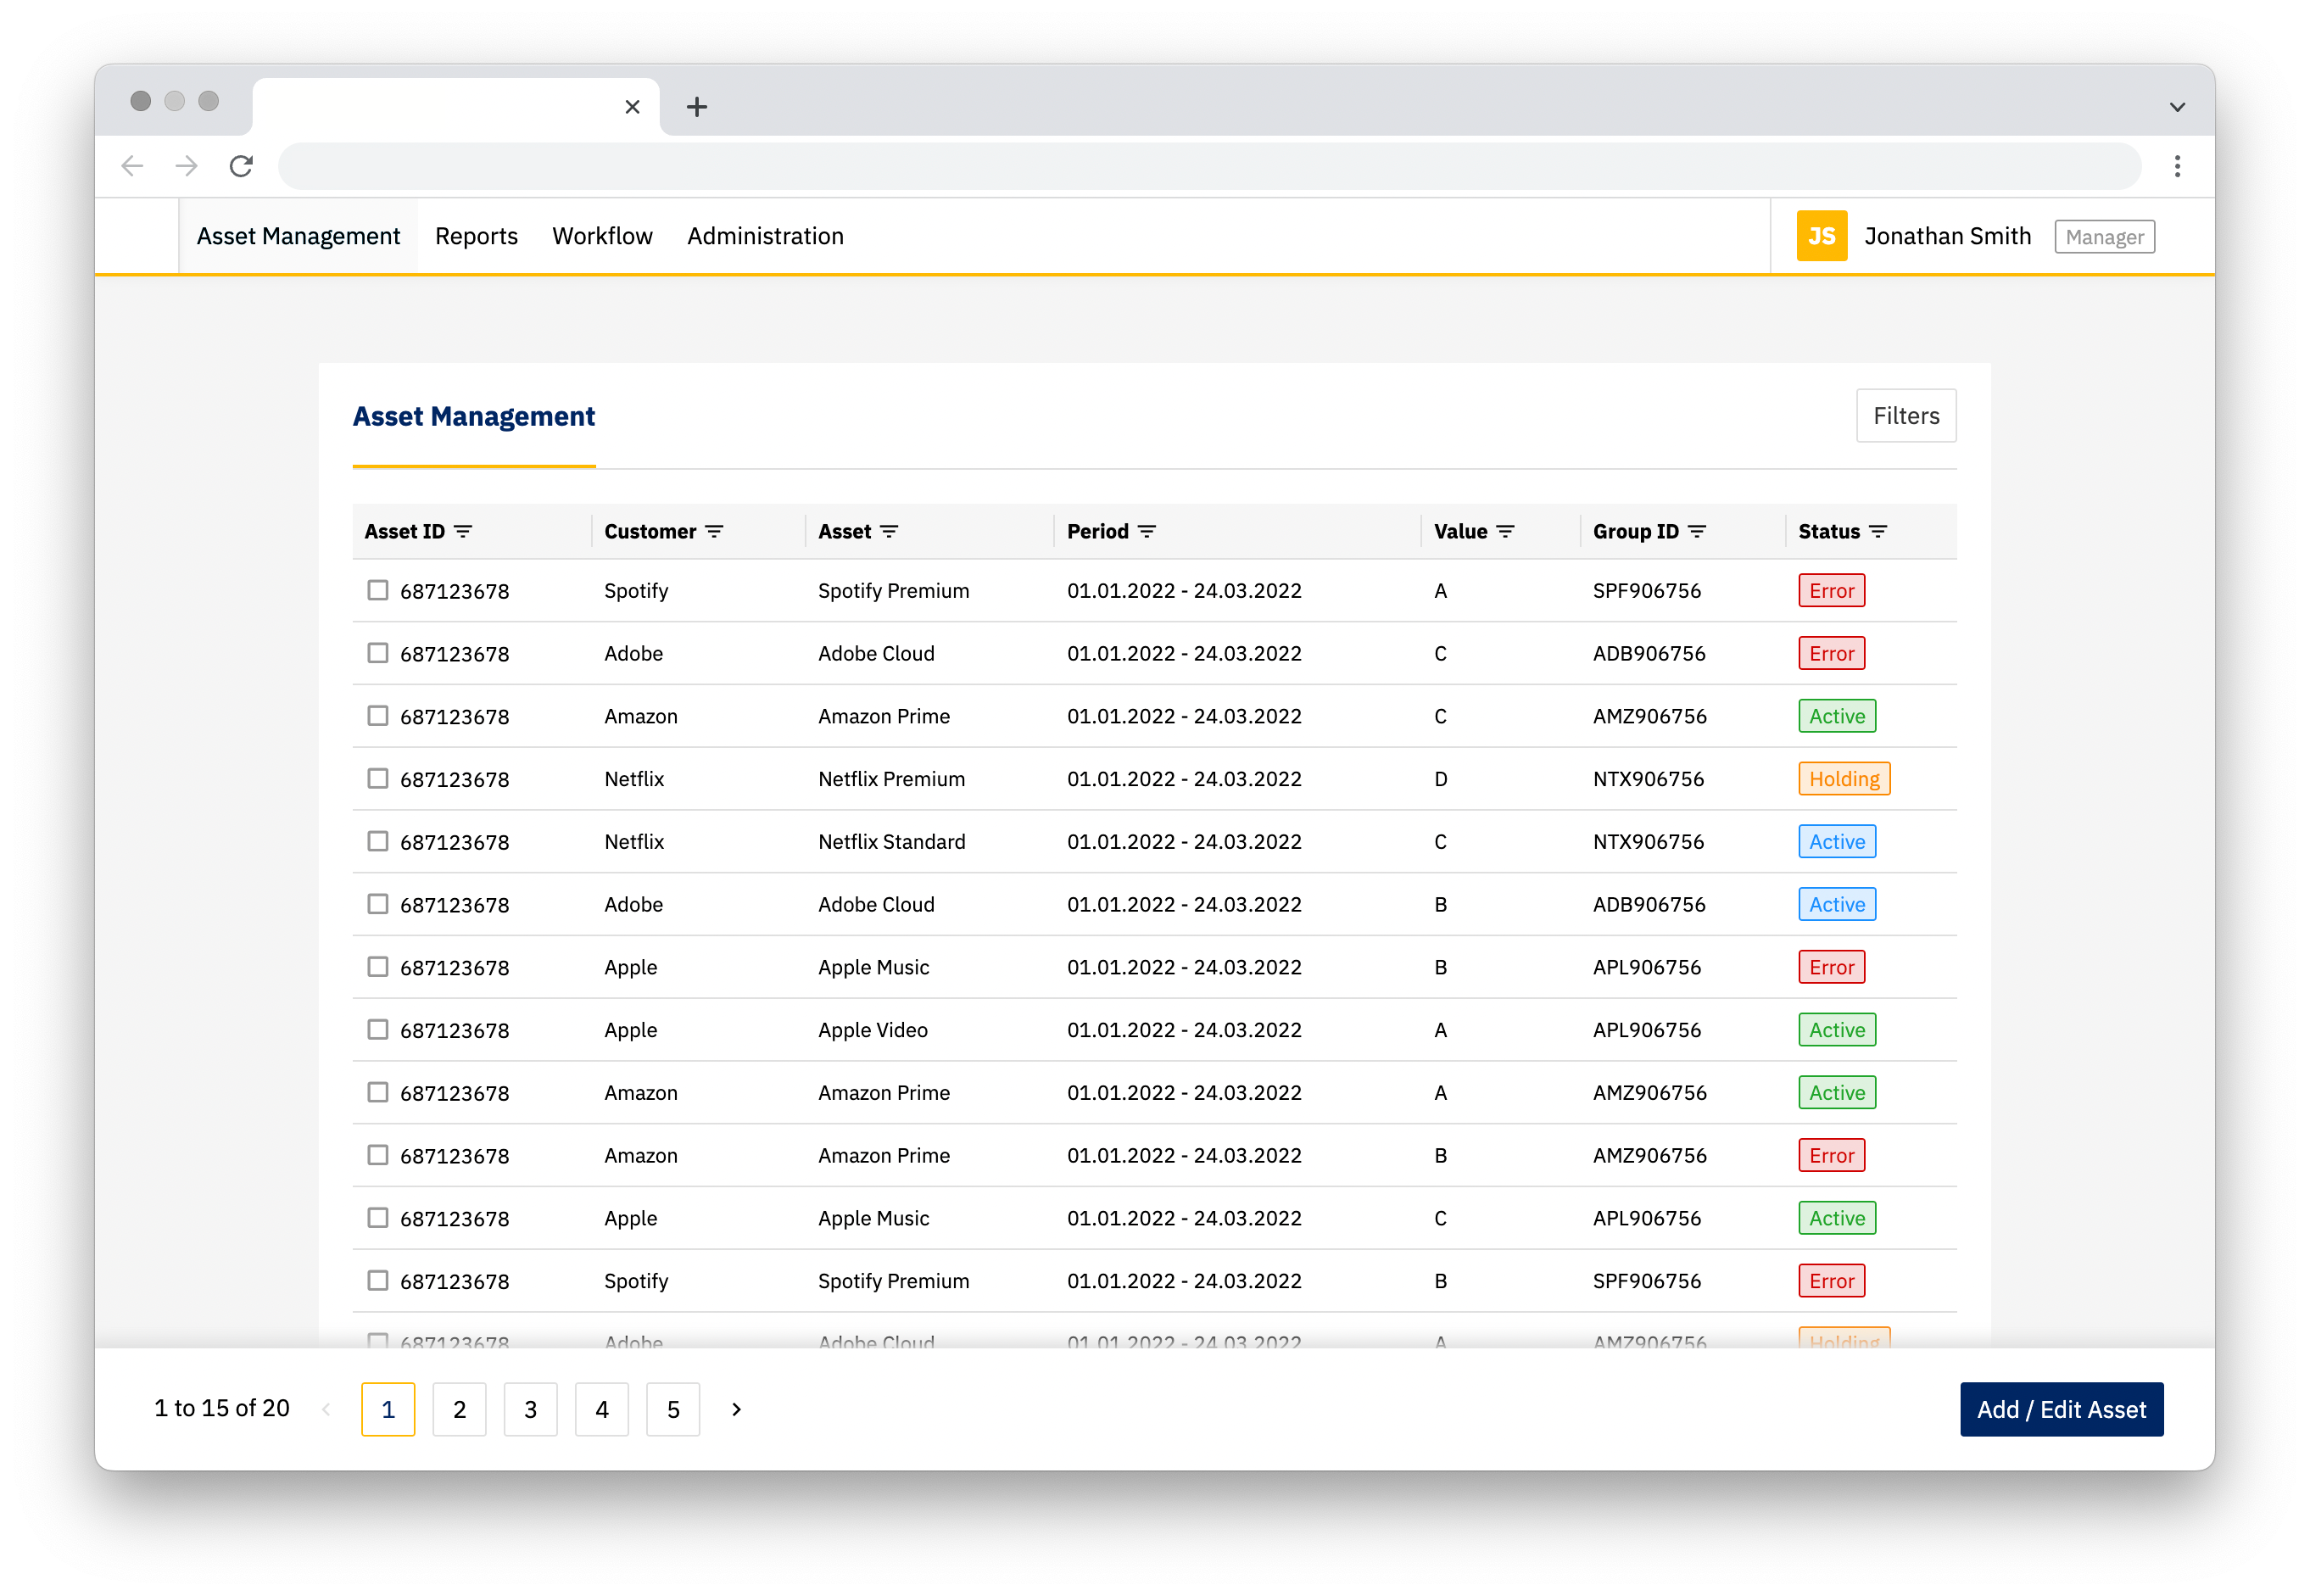Image resolution: width=2310 pixels, height=1596 pixels.
Task: Open the Group ID column filter
Action: point(1699,531)
